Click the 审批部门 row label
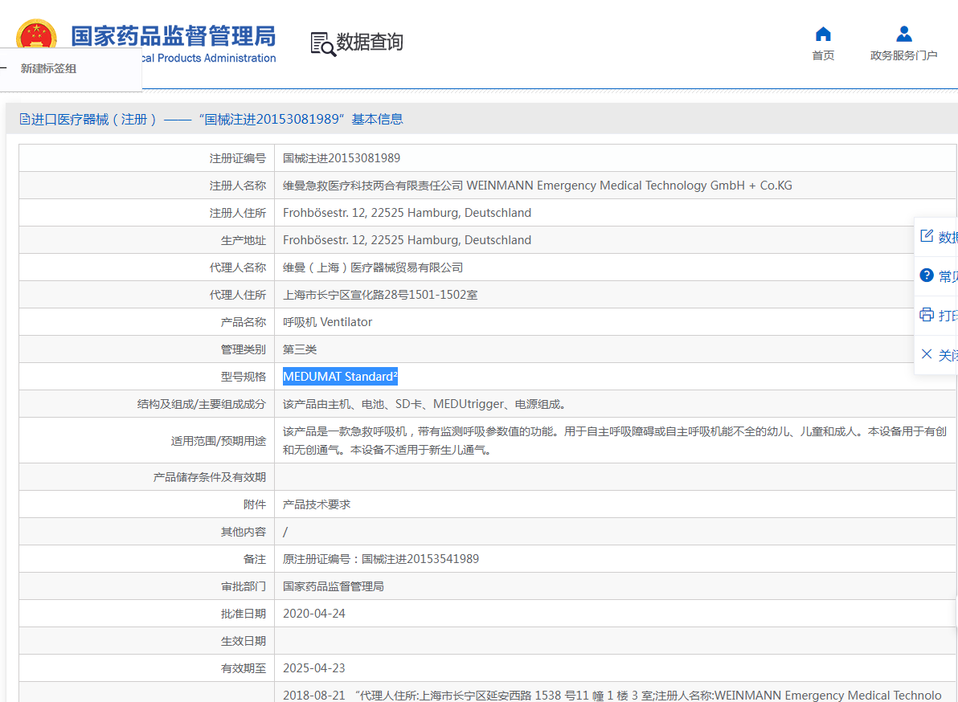This screenshot has width=958, height=702. 244,586
